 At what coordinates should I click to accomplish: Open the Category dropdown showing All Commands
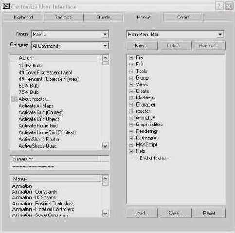[70, 46]
